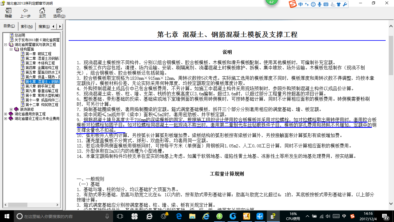Image resolution: width=394 pixels, height=222 pixels.
Task: Open the Sogou toolbox wrench icon
Action: pos(345,4)
